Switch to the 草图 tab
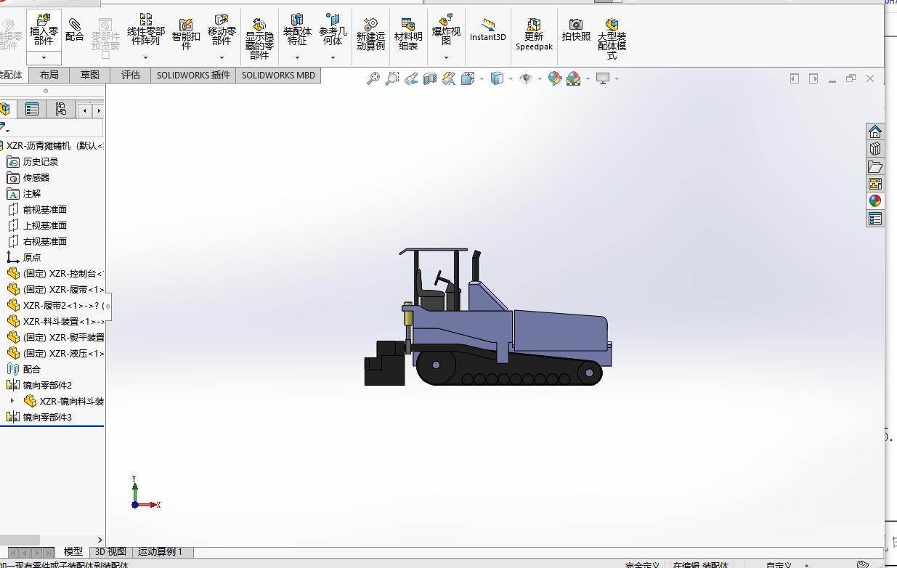897x568 pixels. pos(90,75)
